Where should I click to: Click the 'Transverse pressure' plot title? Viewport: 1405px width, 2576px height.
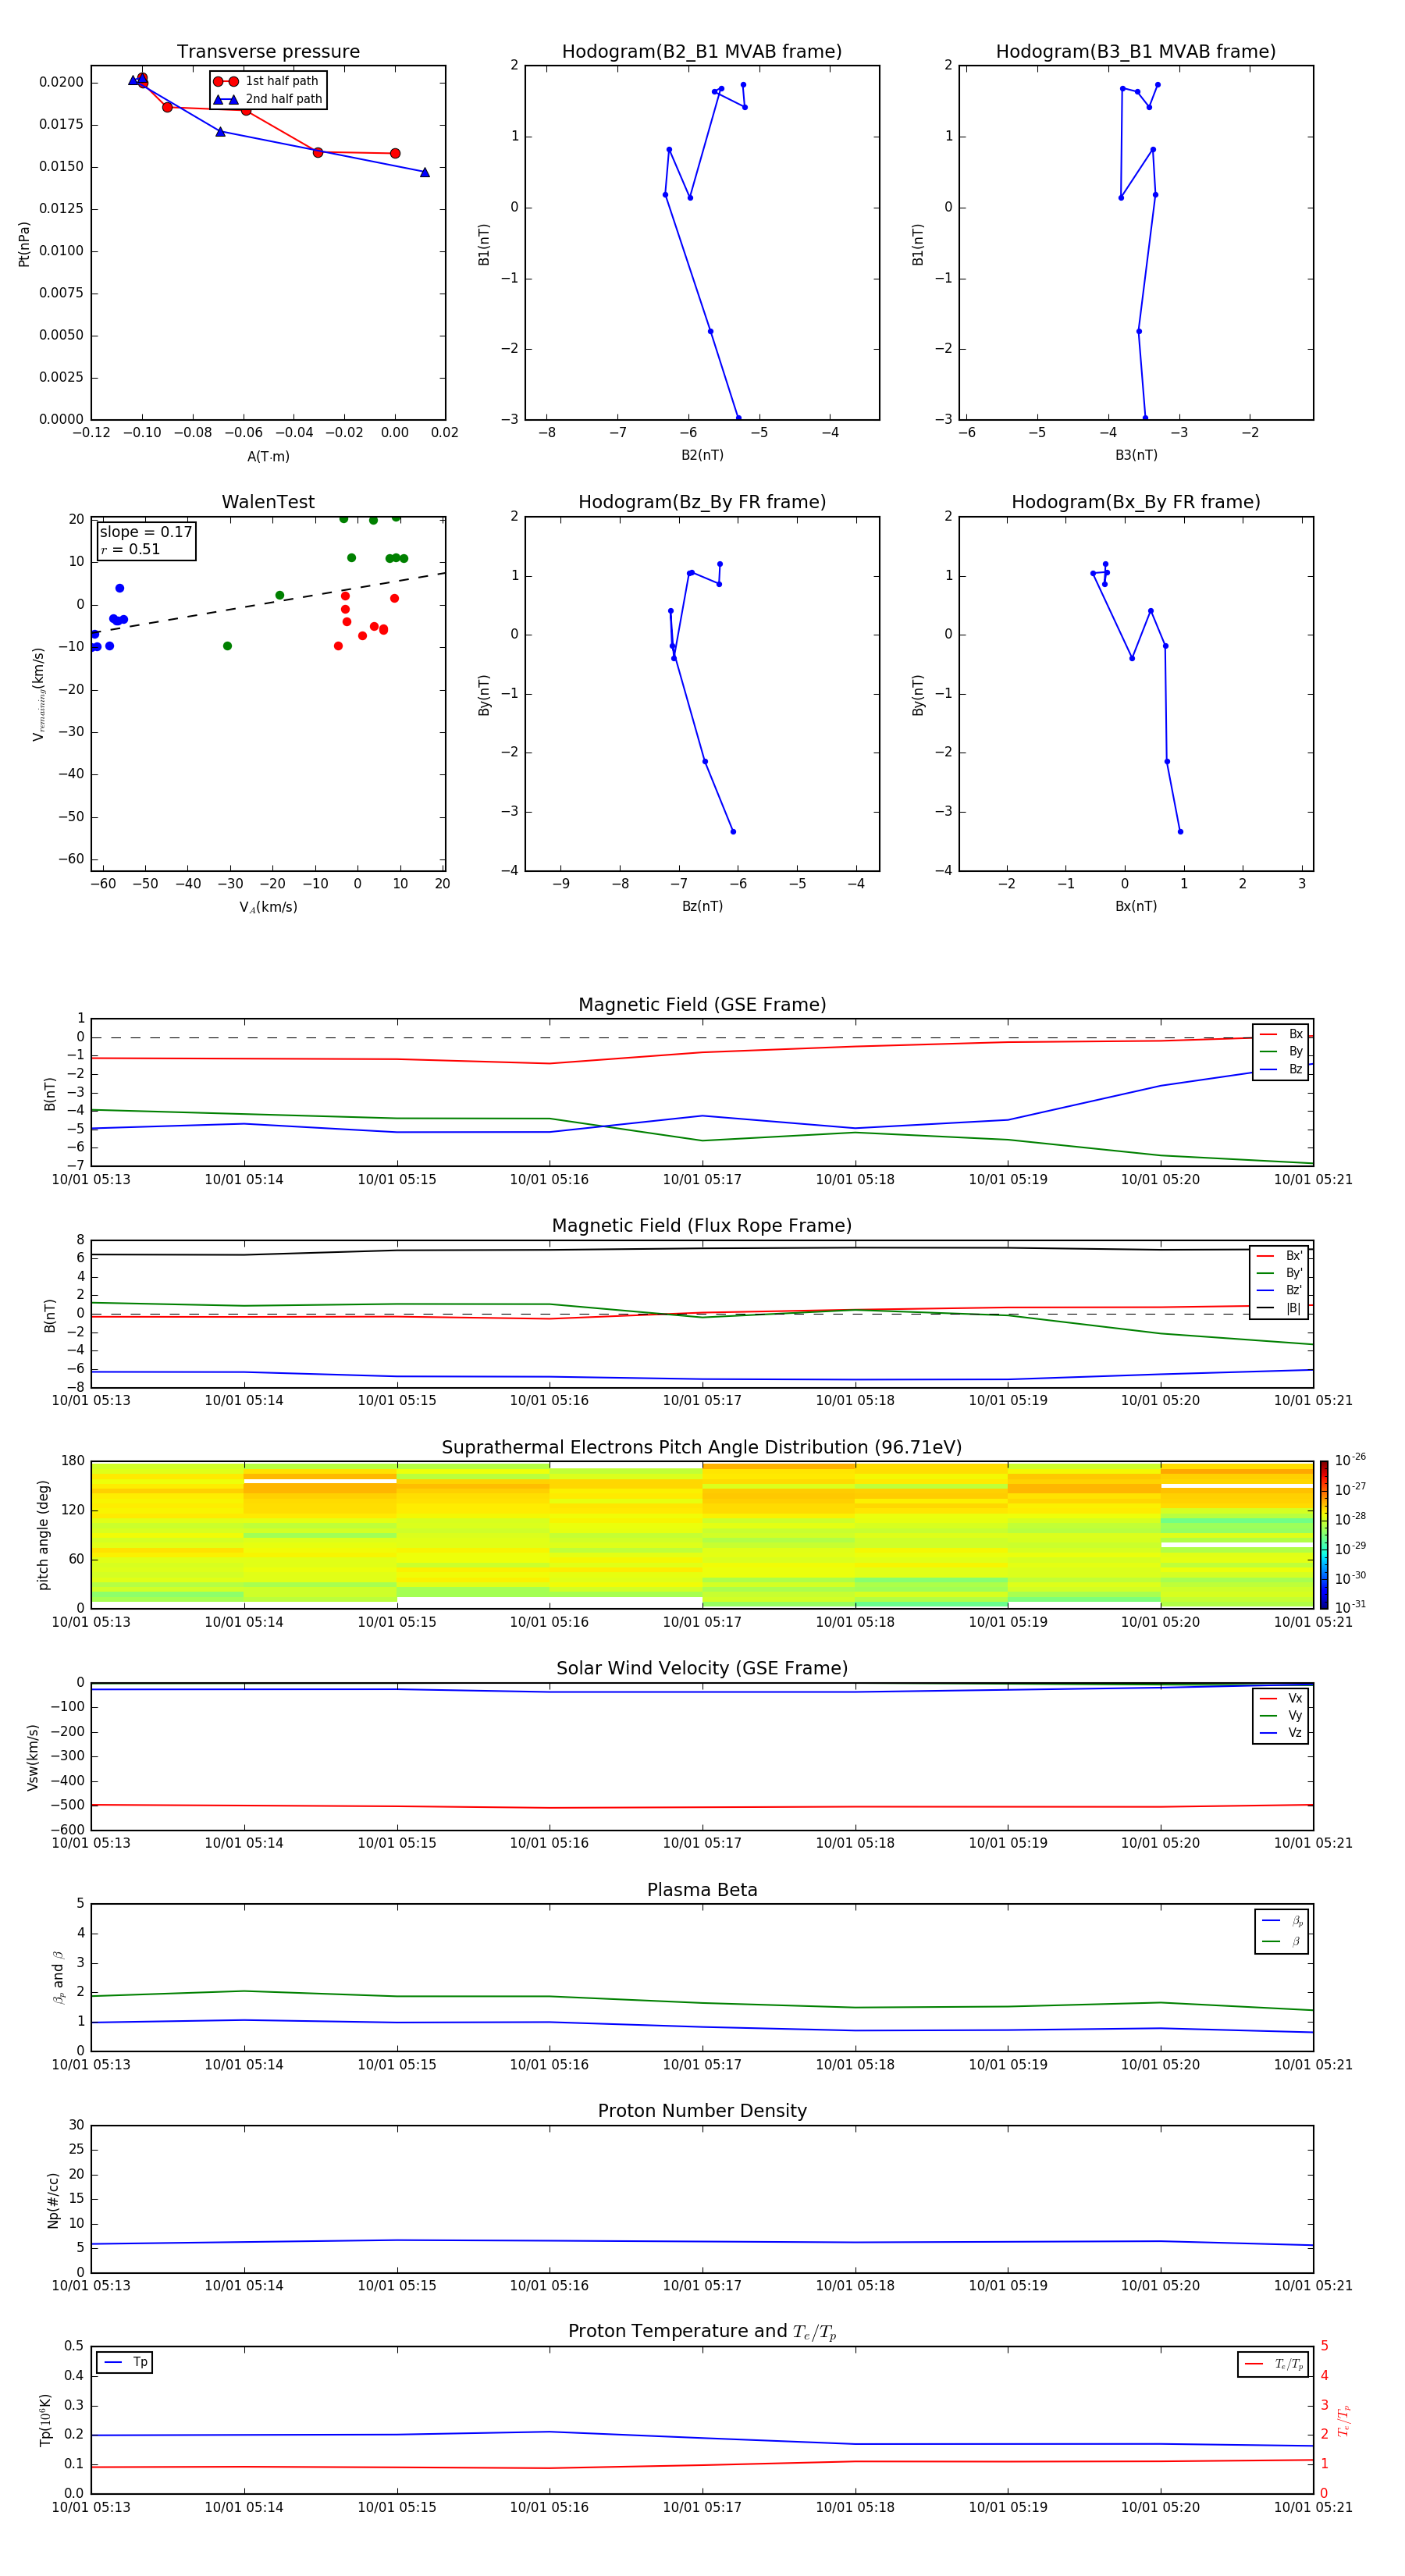click(268, 52)
